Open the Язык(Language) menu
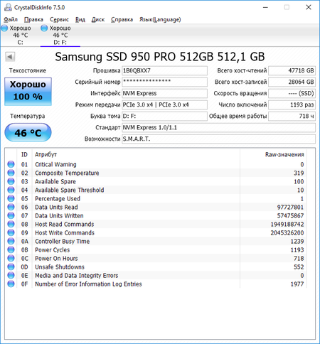 [x=160, y=19]
